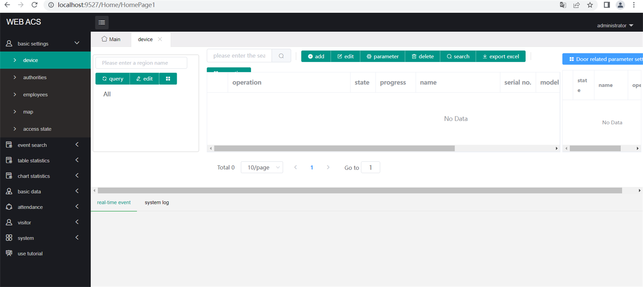Click the region name input field
This screenshot has width=643, height=287.
coord(141,63)
